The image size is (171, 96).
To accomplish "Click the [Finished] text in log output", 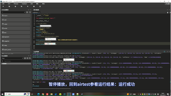I will point(36,86).
